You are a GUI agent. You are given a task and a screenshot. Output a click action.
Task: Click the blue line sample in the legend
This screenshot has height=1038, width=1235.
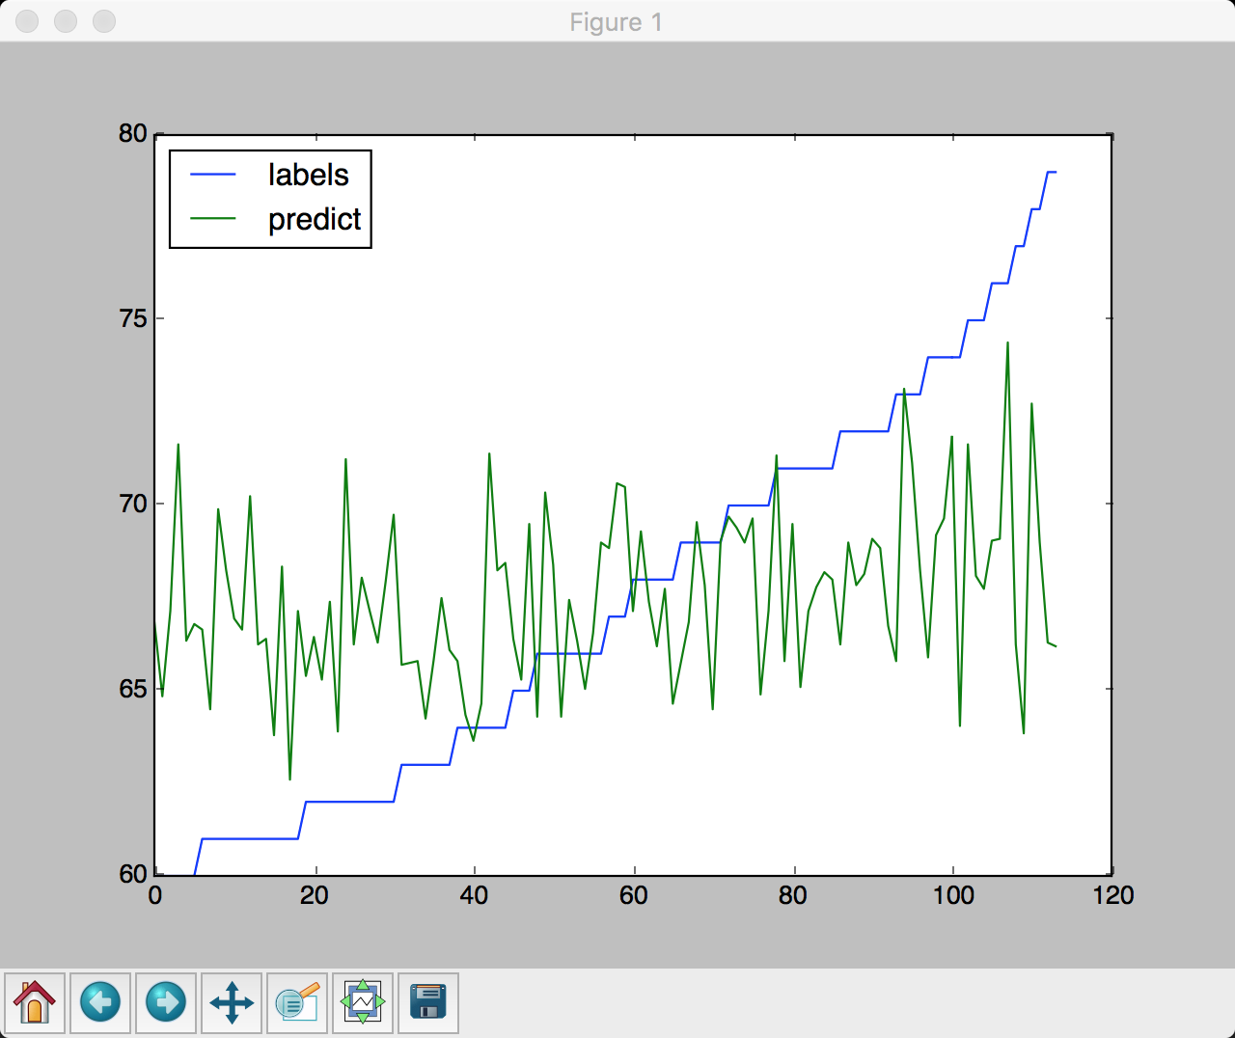coord(213,175)
